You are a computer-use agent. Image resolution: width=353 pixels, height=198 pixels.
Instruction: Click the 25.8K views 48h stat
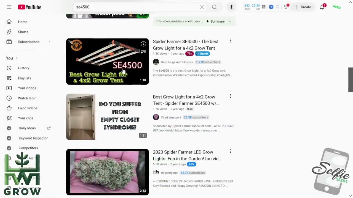tap(256, 7)
